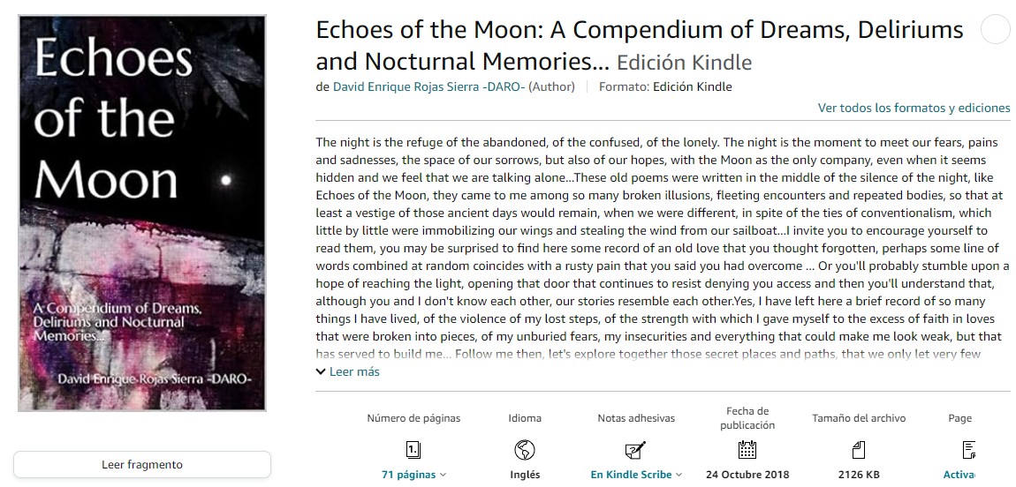Expand the description with Leer más
1016x487 pixels.
click(348, 371)
